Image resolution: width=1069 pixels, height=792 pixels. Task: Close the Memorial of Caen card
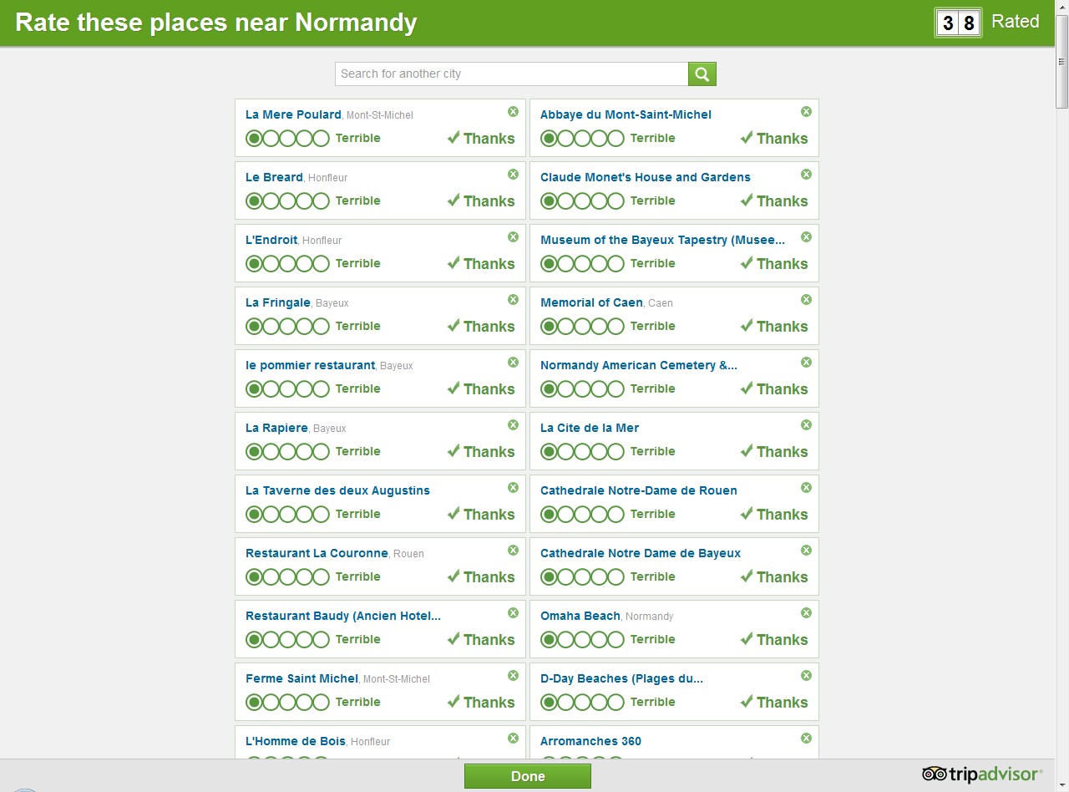click(x=806, y=300)
